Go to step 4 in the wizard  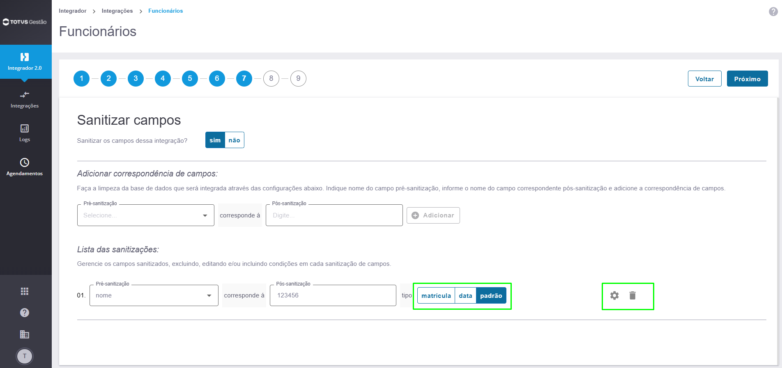tap(163, 78)
